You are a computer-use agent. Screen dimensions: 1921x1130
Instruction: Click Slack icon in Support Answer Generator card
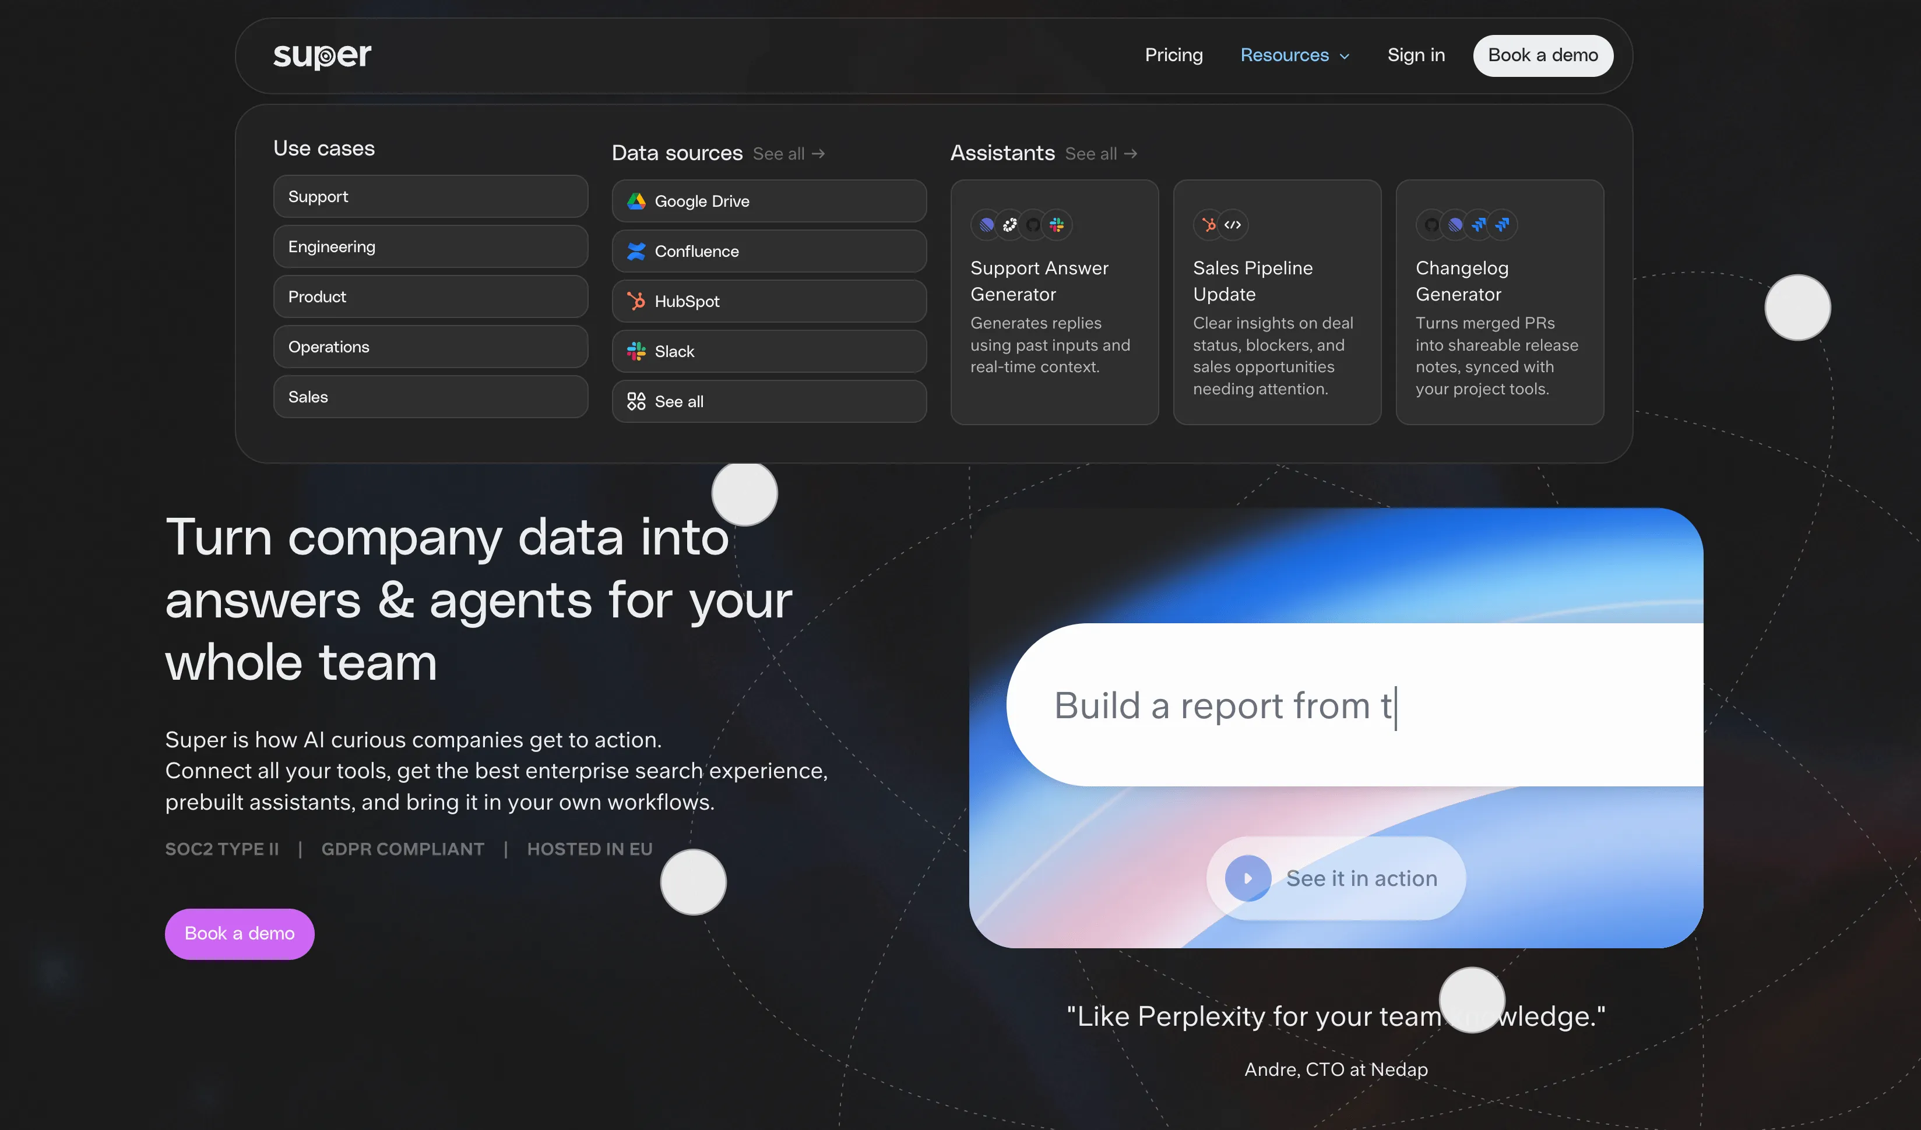(1057, 225)
